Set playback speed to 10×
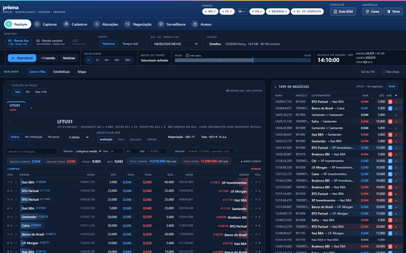The width and height of the screenshot is (406, 253). pos(107,60)
